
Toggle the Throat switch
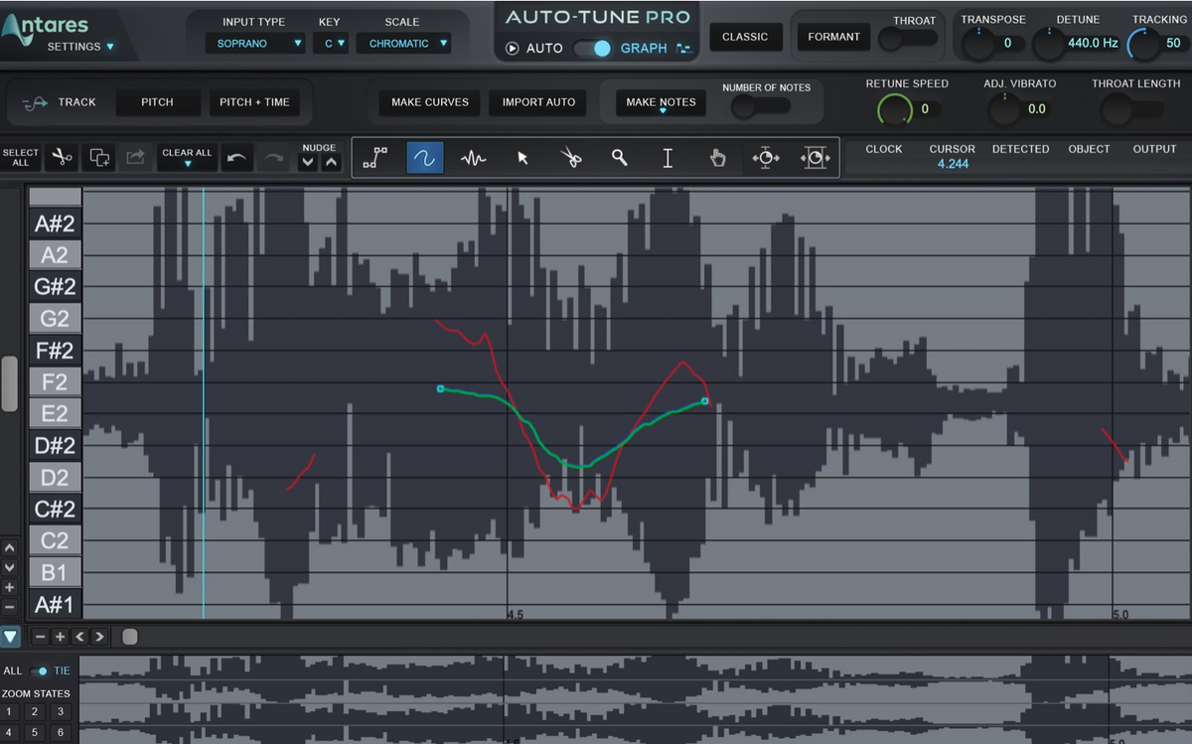[x=907, y=38]
